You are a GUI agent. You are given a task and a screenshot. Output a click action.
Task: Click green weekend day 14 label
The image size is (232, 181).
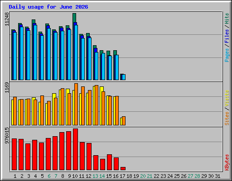pyautogui.click(x=102, y=176)
